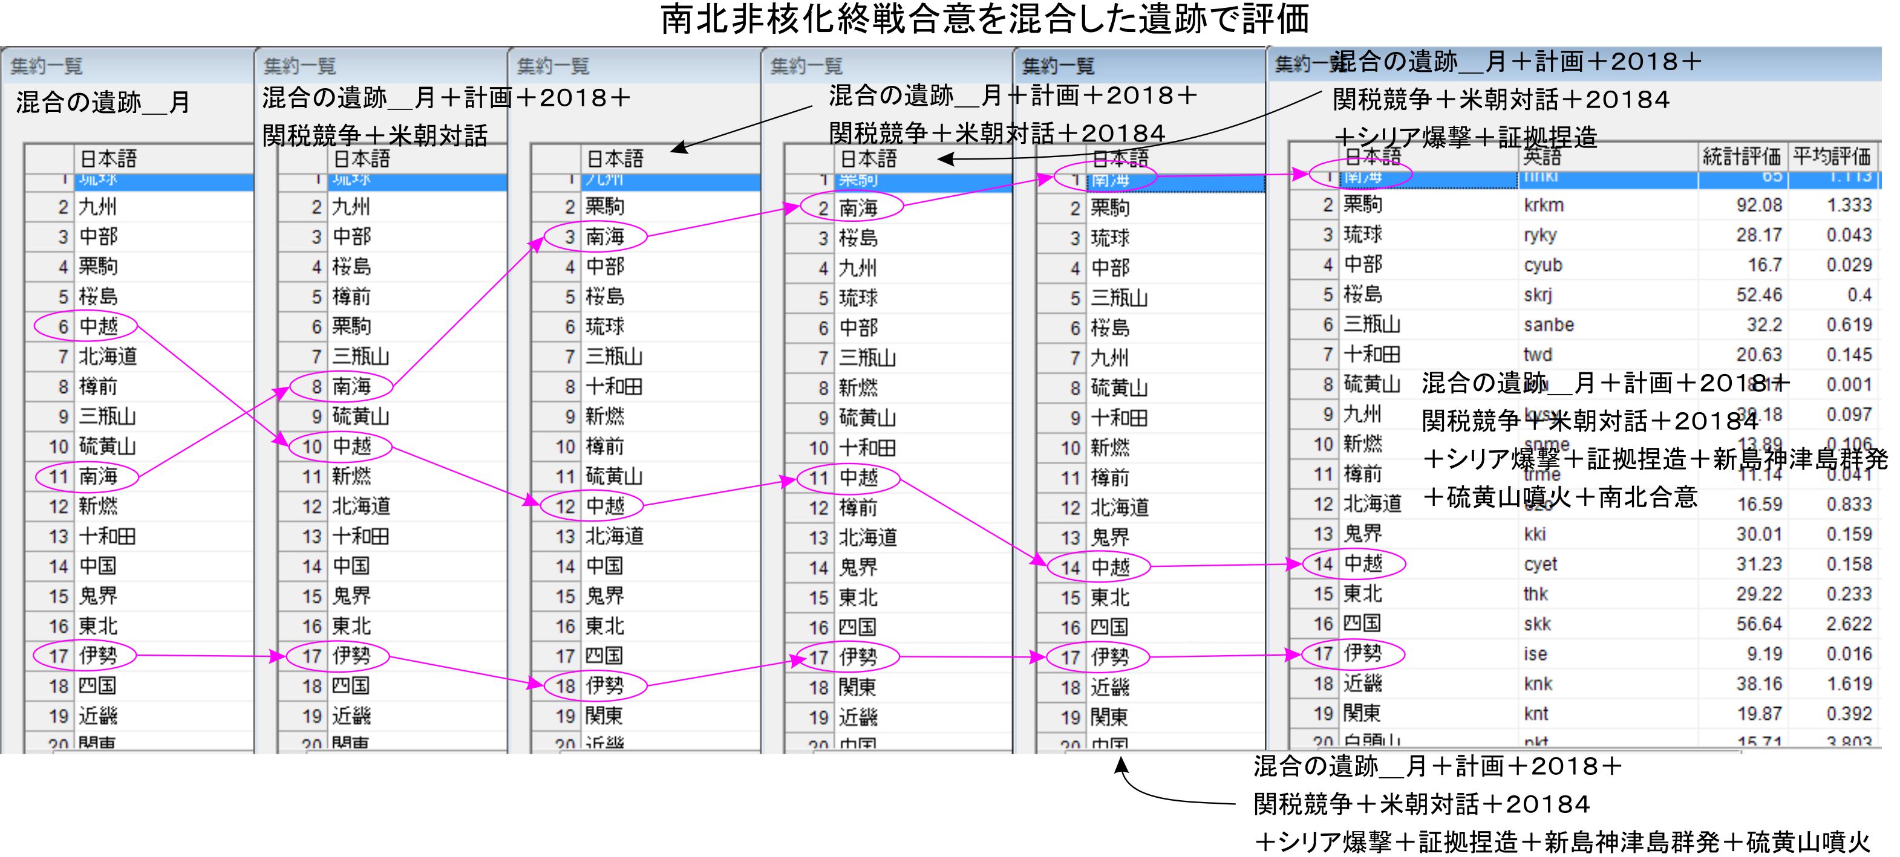Screen dimensions: 1900x857
Task: Click the ise English code cell
Action: click(x=1535, y=655)
